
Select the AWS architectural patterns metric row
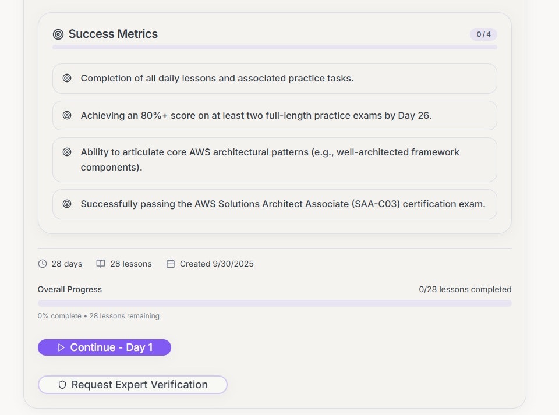pyautogui.click(x=274, y=160)
